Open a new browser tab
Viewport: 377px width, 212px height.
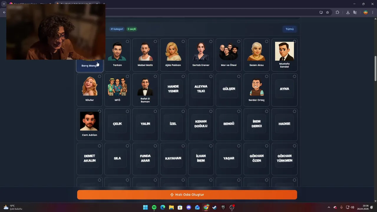[104, 4]
